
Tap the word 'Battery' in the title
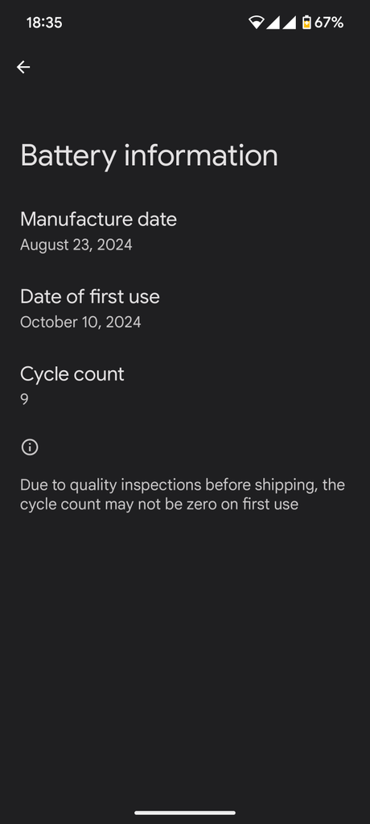point(68,156)
